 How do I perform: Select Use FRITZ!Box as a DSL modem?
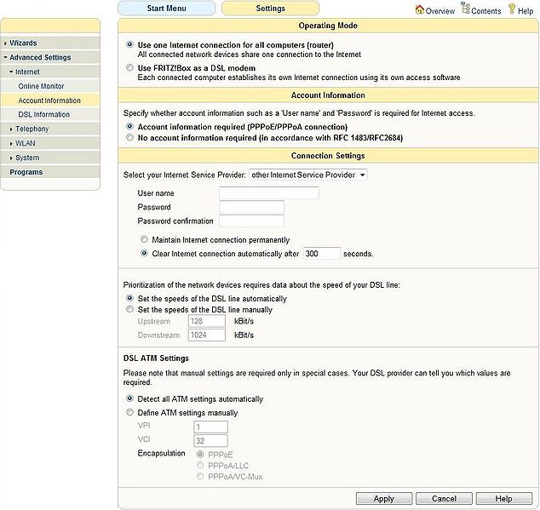[x=129, y=68]
